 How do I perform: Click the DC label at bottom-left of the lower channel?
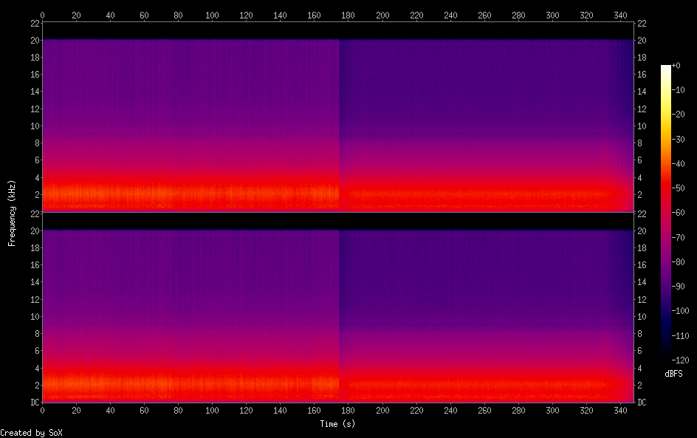coord(33,402)
